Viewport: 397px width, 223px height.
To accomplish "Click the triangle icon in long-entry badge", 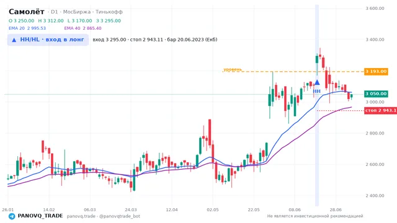I will tap(14, 40).
